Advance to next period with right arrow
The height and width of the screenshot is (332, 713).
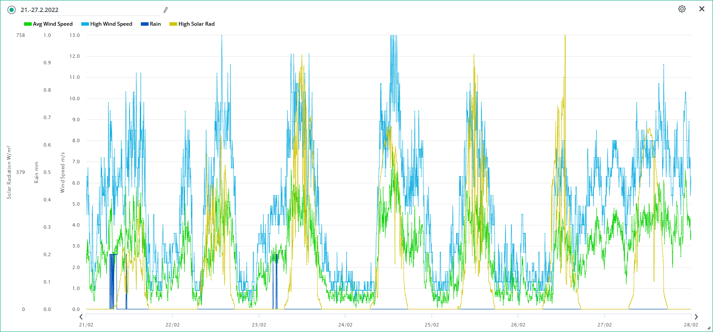point(696,317)
